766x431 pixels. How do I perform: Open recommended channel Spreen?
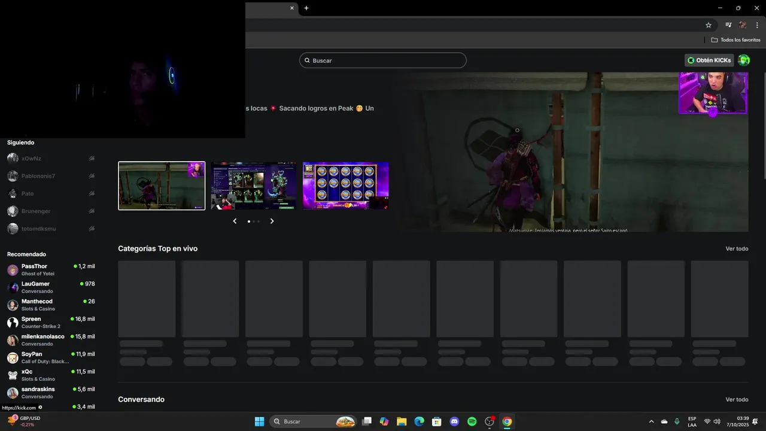[51, 323]
